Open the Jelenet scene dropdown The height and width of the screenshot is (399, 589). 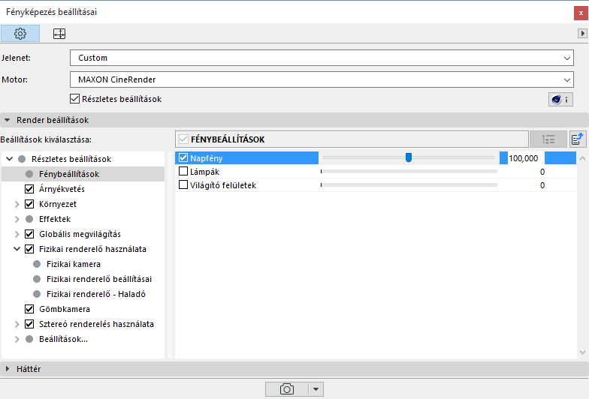(322, 58)
